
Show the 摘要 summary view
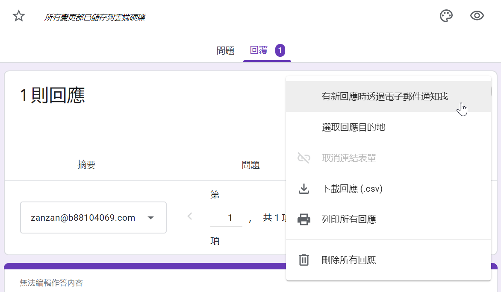(87, 165)
